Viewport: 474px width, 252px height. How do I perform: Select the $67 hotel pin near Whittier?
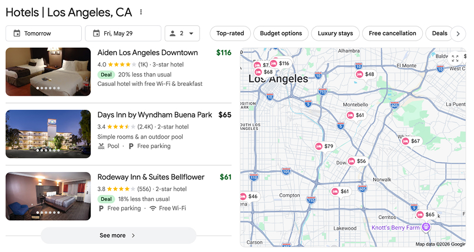(x=412, y=141)
